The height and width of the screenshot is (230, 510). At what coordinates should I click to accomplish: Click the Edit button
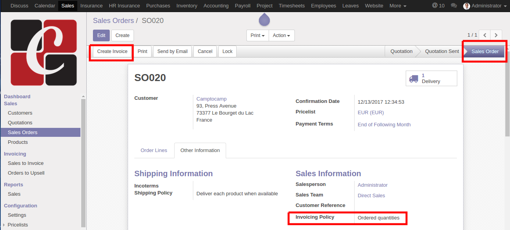point(101,35)
